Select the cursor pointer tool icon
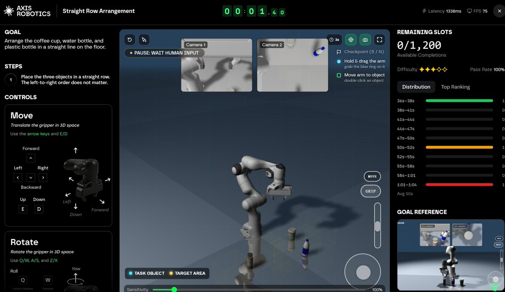Viewport: 505px width, 292px height. coord(144,40)
